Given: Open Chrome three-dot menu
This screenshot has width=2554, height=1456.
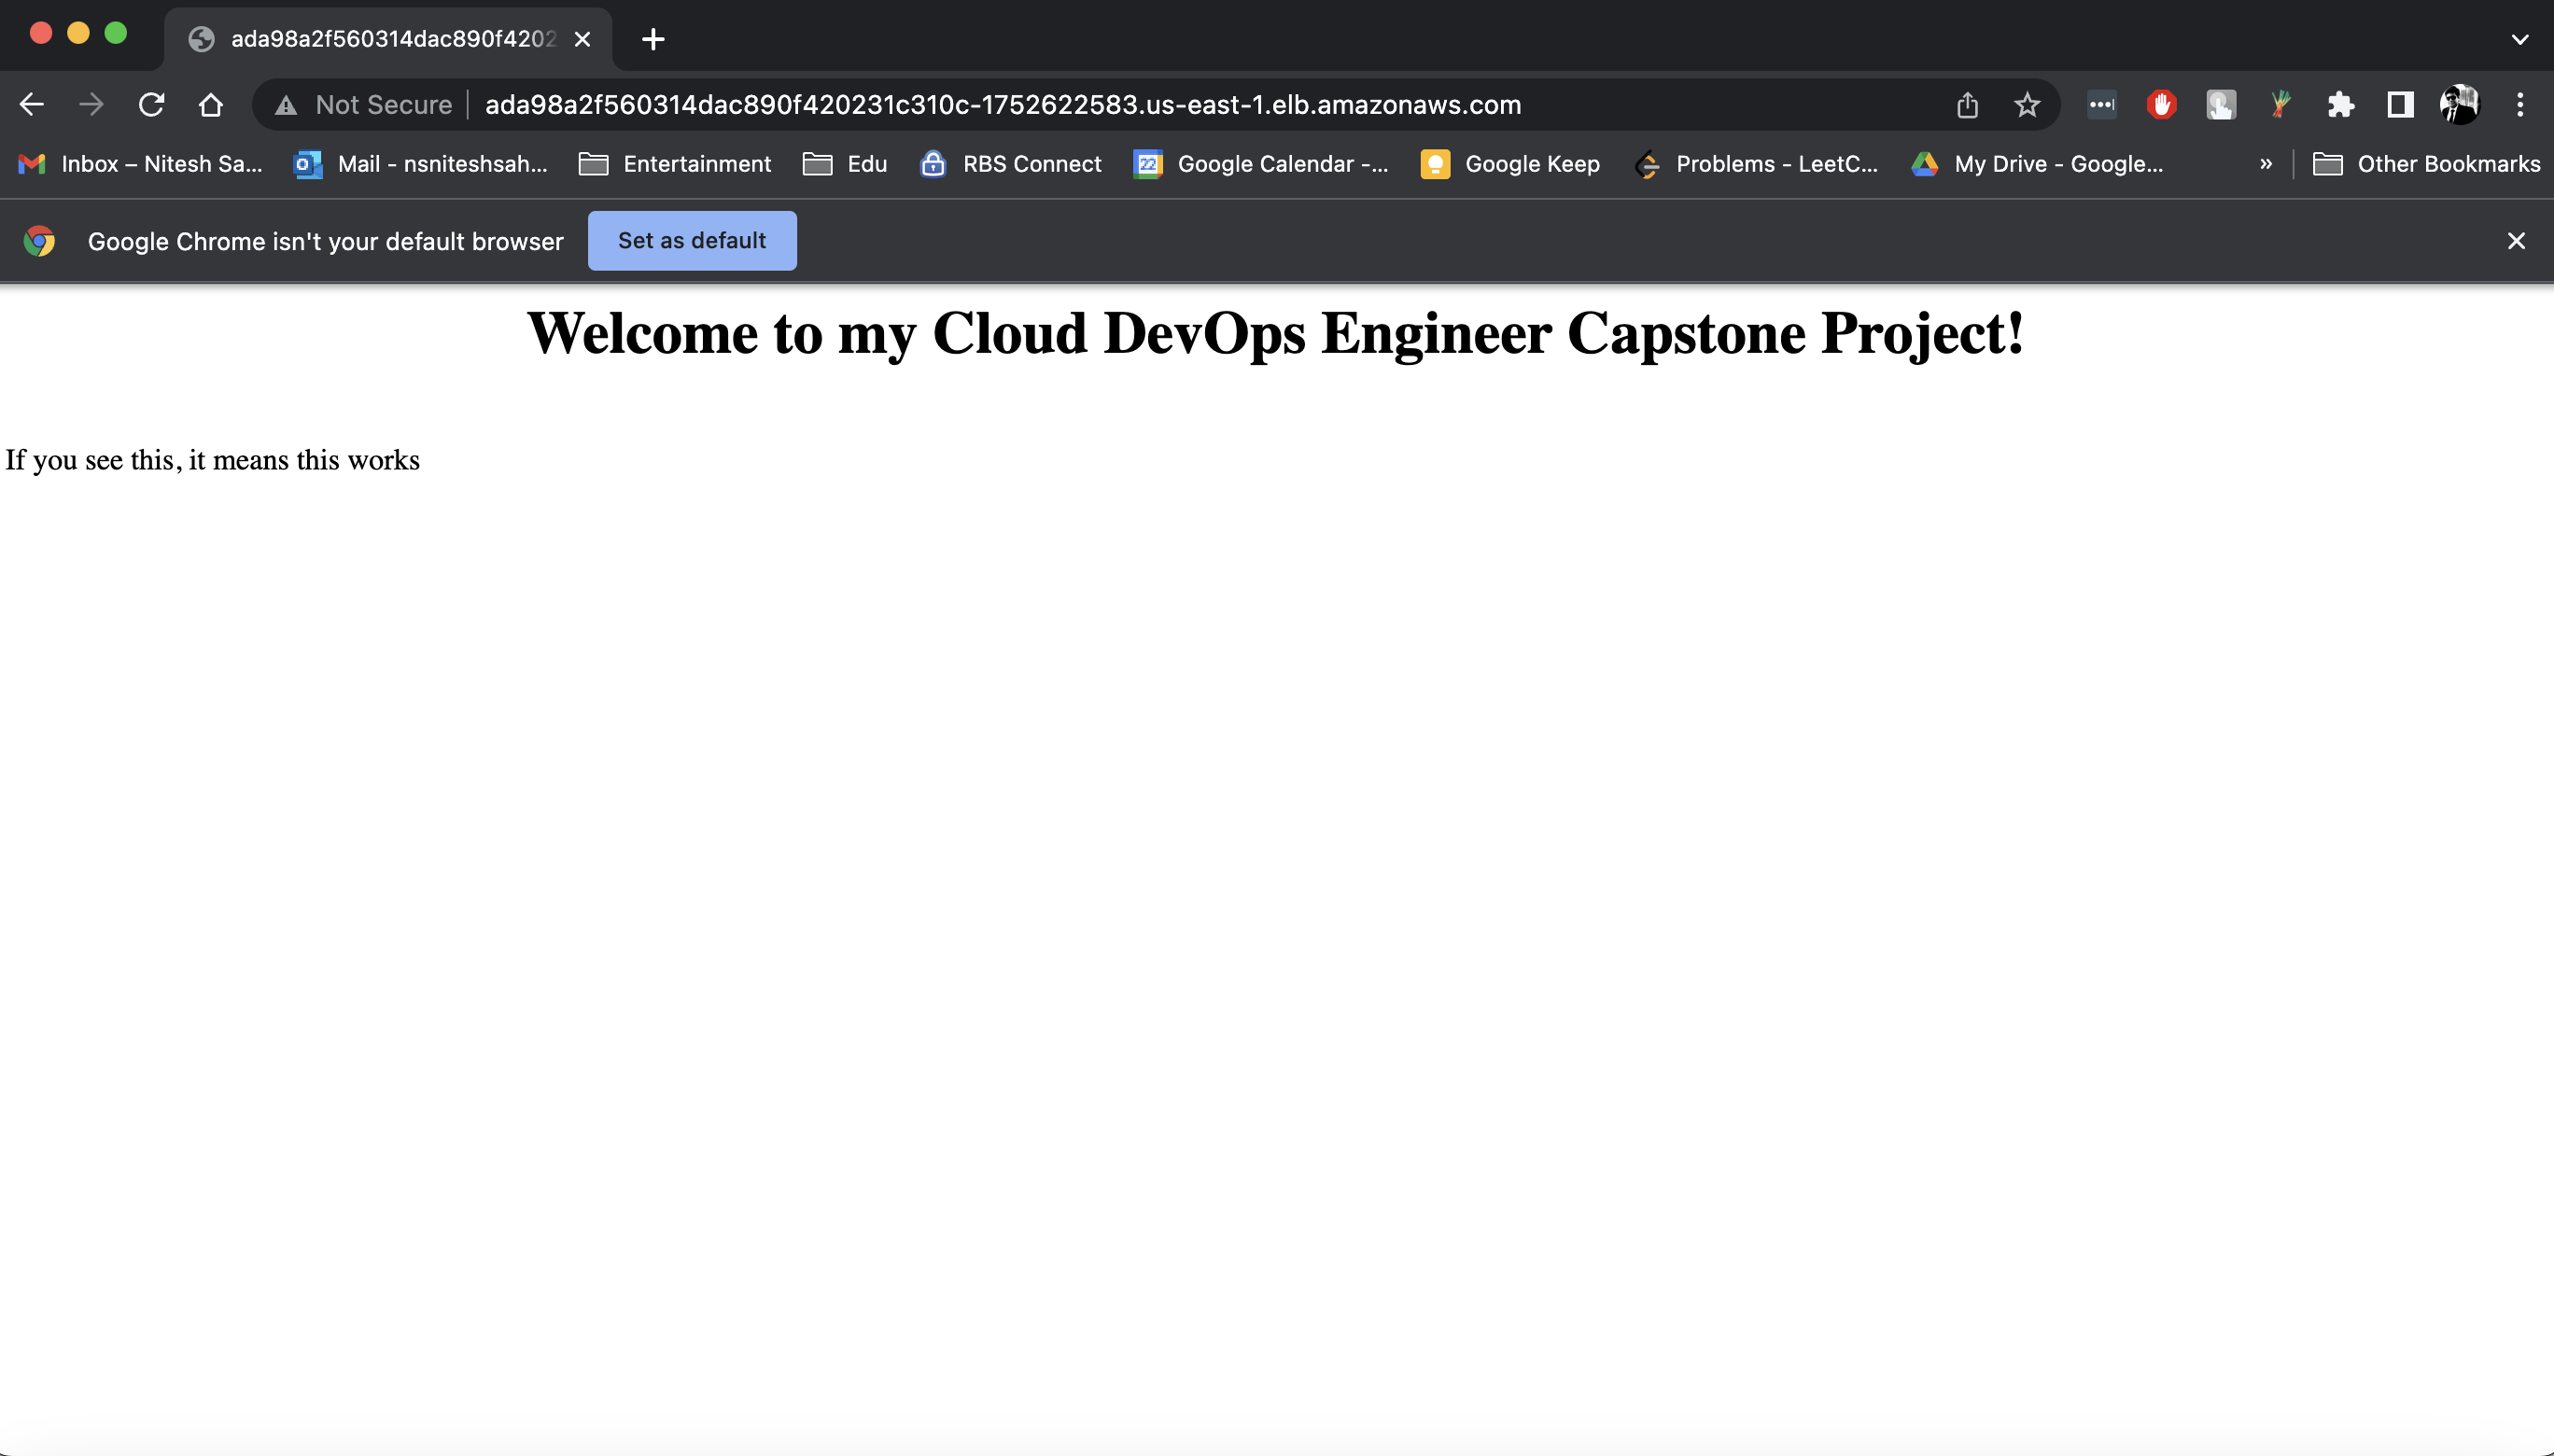Looking at the screenshot, I should [2519, 105].
